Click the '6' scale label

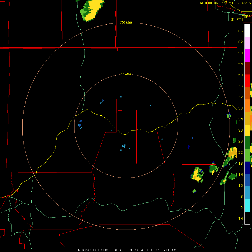coord(241,196)
